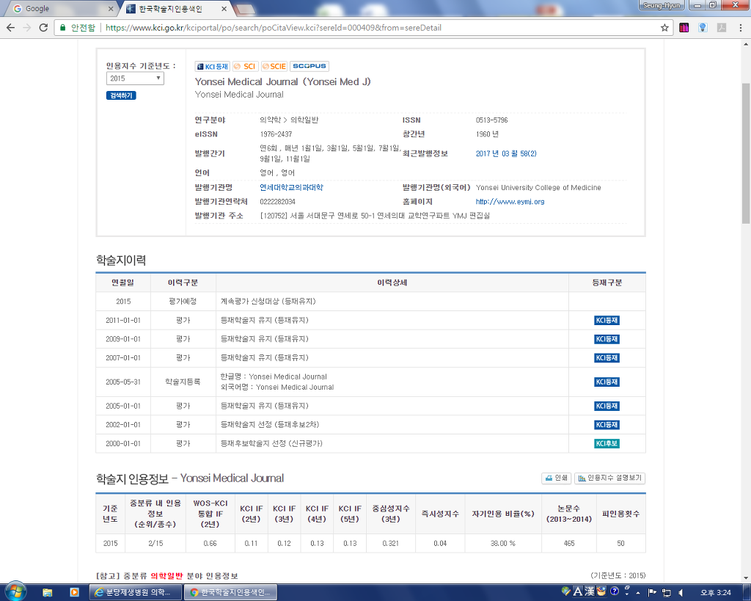The height and width of the screenshot is (601, 751).
Task: Click the Hanja (漢) conversion icon in tray
Action: [x=590, y=592]
